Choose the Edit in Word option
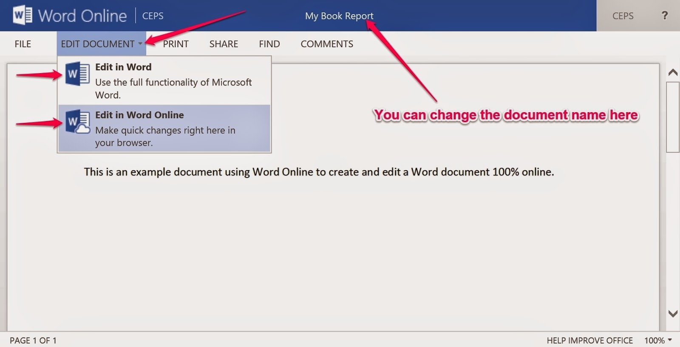 point(164,80)
